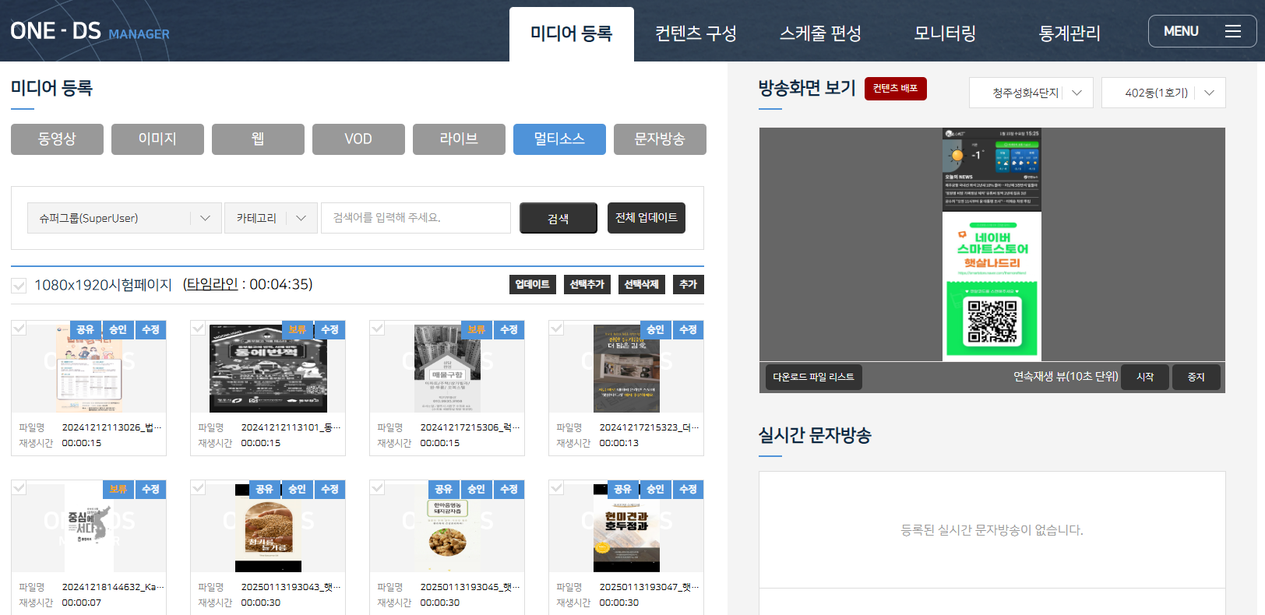
Task: Select the 미디어 등록 top tab
Action: 572,34
